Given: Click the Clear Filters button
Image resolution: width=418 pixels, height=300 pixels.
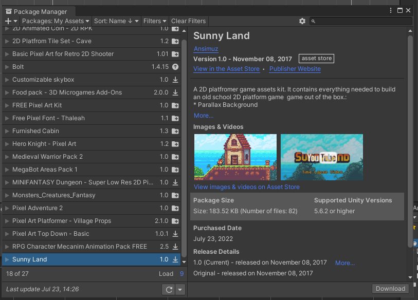Looking at the screenshot, I should point(188,21).
